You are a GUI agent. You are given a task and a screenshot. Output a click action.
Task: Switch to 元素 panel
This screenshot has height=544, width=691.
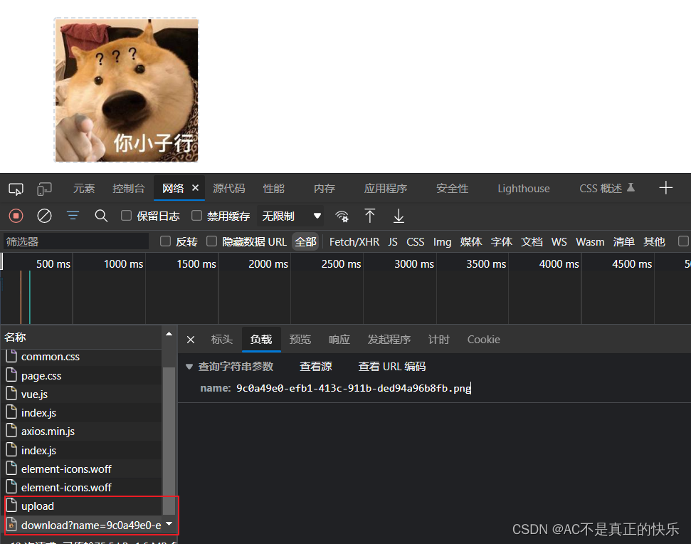[84, 189]
